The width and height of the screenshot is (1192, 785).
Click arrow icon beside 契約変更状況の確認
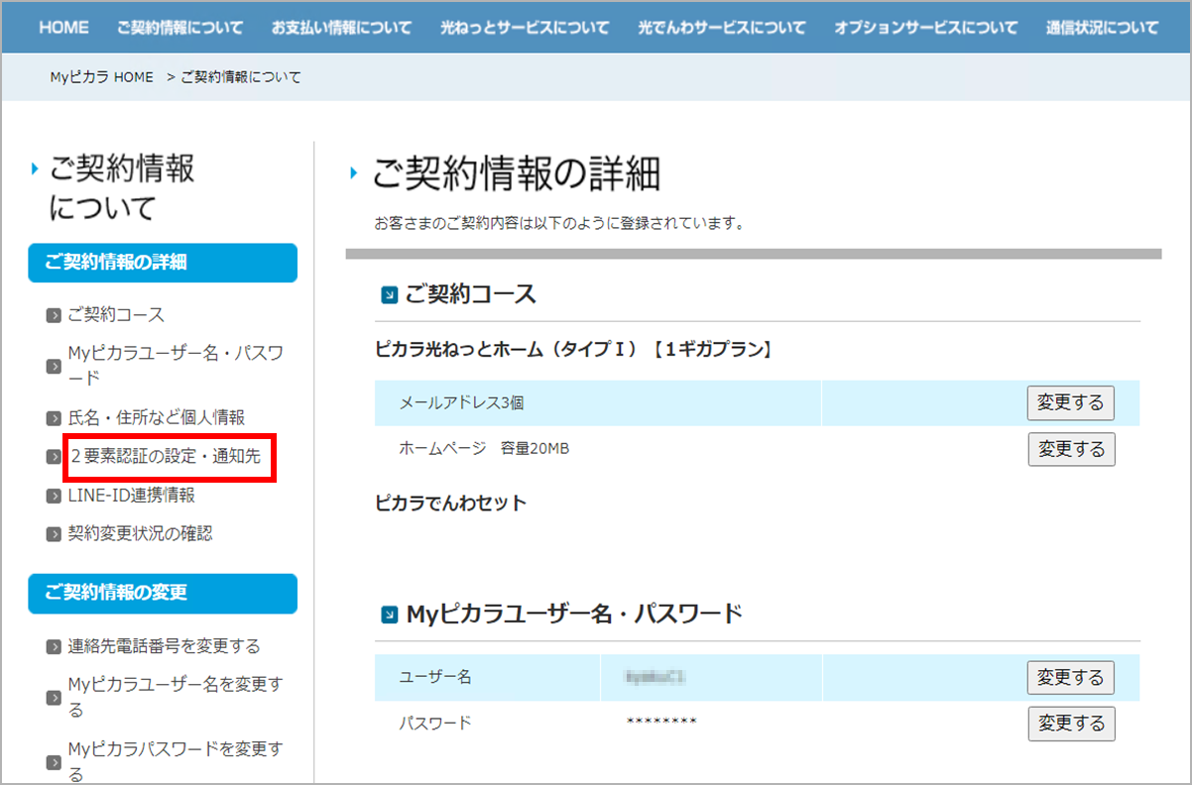tap(54, 534)
